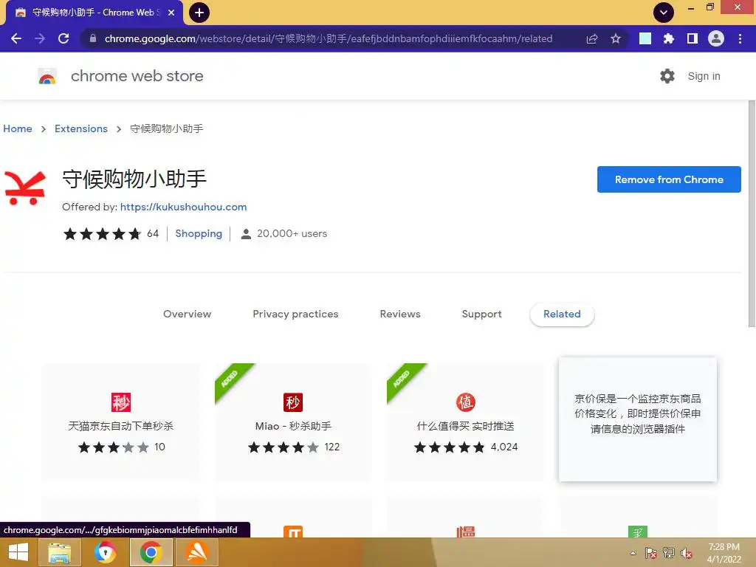Viewport: 756px width, 567px height.
Task: Click the share page icon in address bar
Action: click(592, 38)
